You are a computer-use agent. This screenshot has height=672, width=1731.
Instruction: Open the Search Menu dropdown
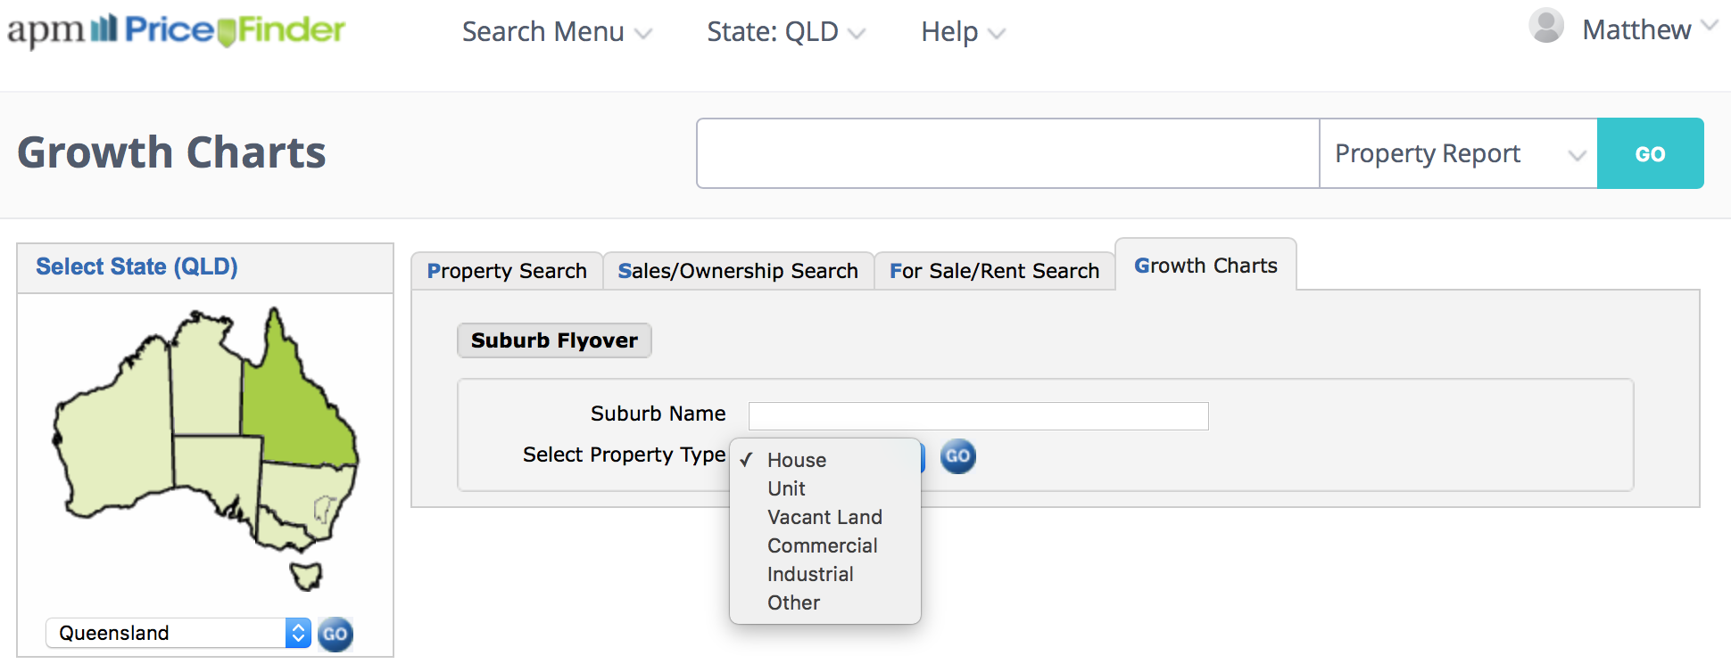[556, 32]
